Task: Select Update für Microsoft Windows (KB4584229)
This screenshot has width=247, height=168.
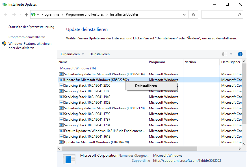Action: tap(150, 143)
